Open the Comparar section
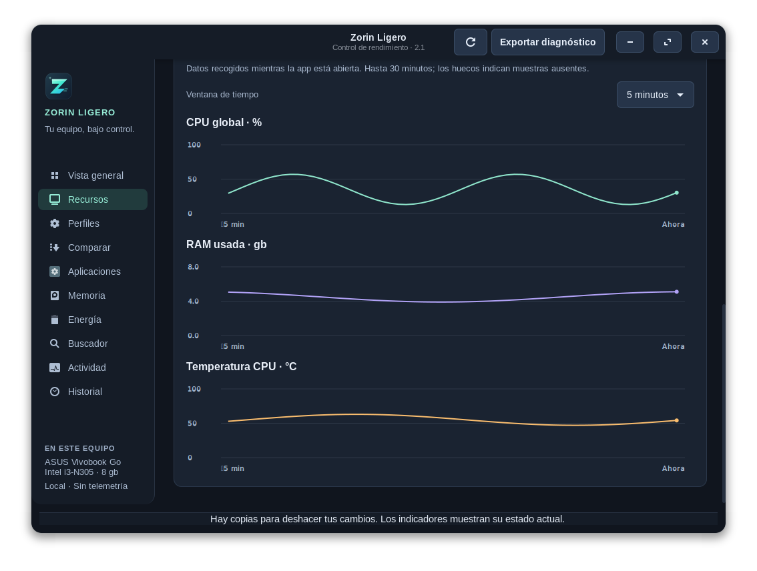Screen dimensions: 757x571 coord(93,247)
